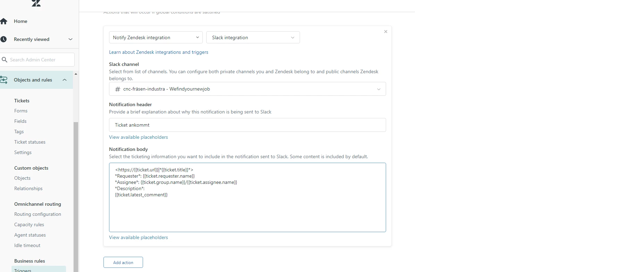Open the Home menu item
This screenshot has height=272, width=625.
(20, 21)
